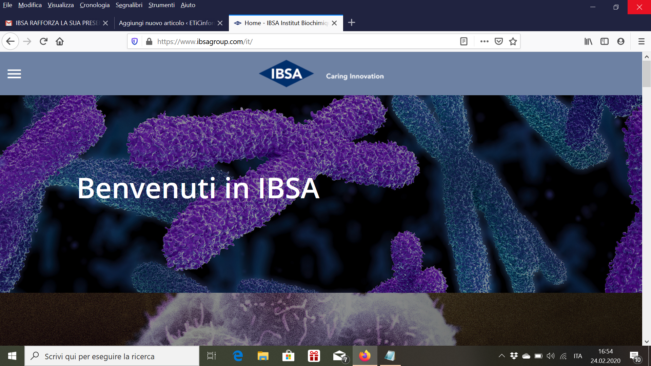Viewport: 651px width, 366px height.
Task: Launch Microsoft Edge from taskbar
Action: tap(238, 356)
